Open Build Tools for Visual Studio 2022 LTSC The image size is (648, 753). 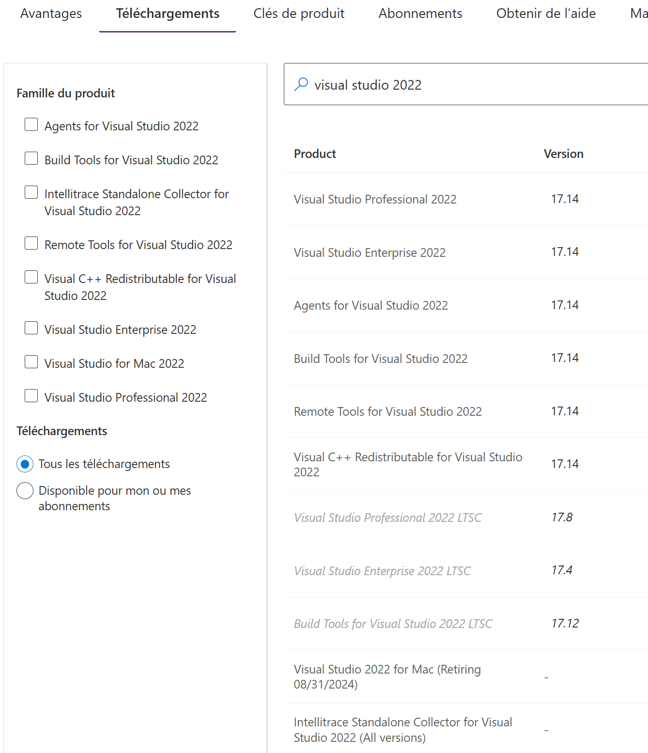pos(393,624)
